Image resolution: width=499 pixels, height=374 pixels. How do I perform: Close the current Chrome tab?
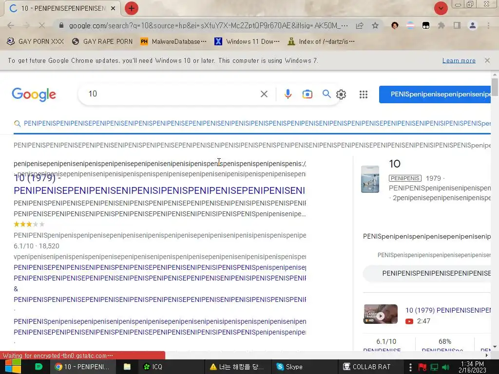(113, 9)
